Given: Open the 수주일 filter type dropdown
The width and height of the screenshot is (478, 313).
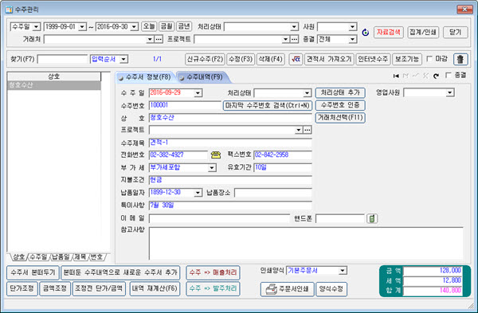Looking at the screenshot, I should tap(37, 27).
